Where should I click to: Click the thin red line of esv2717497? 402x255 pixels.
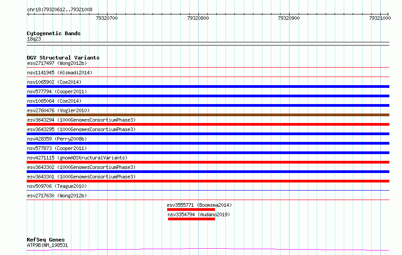208,67
